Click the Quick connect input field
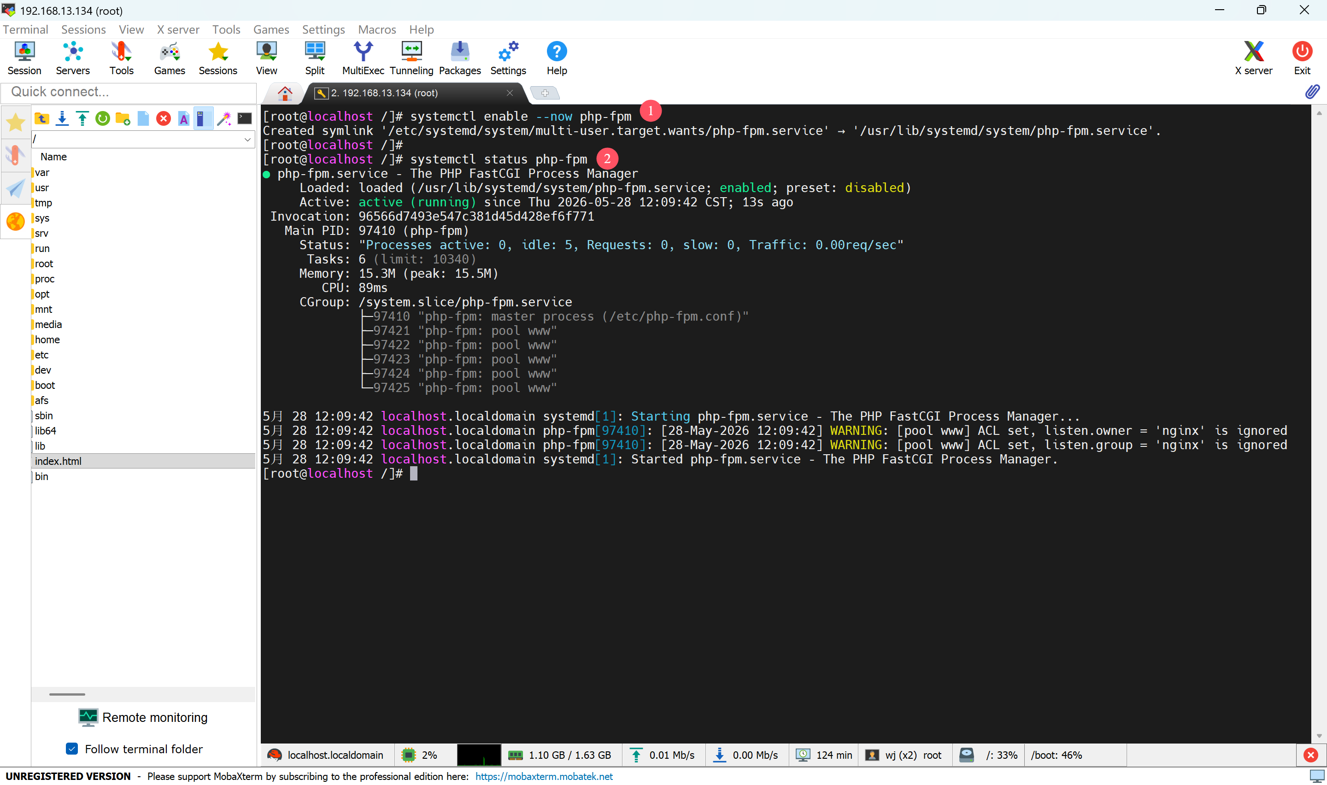This screenshot has height=785, width=1327. (129, 92)
